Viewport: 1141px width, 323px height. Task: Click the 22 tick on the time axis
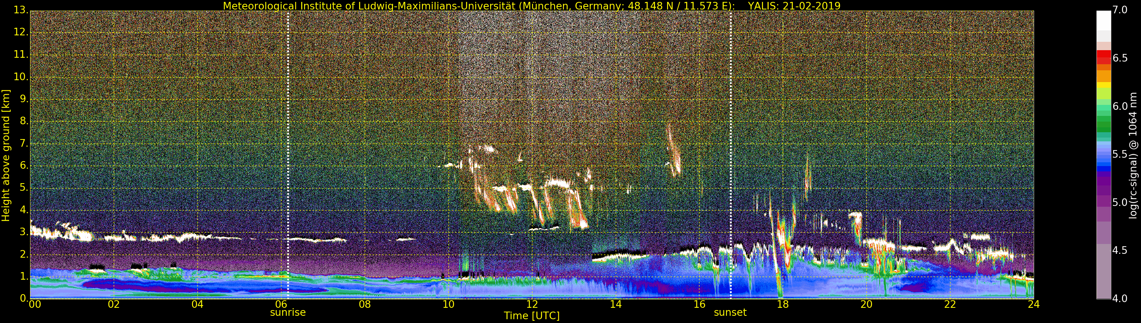point(950,304)
